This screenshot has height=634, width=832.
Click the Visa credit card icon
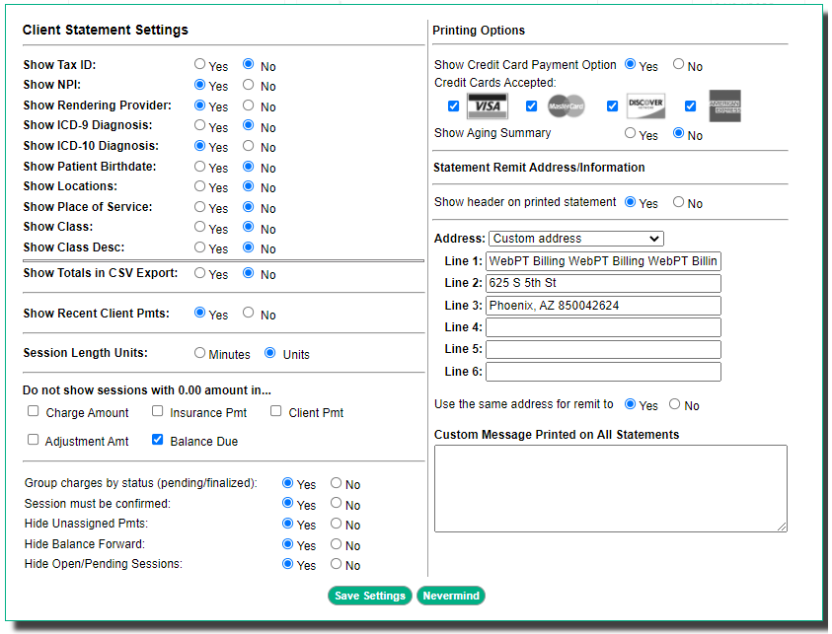(x=488, y=106)
